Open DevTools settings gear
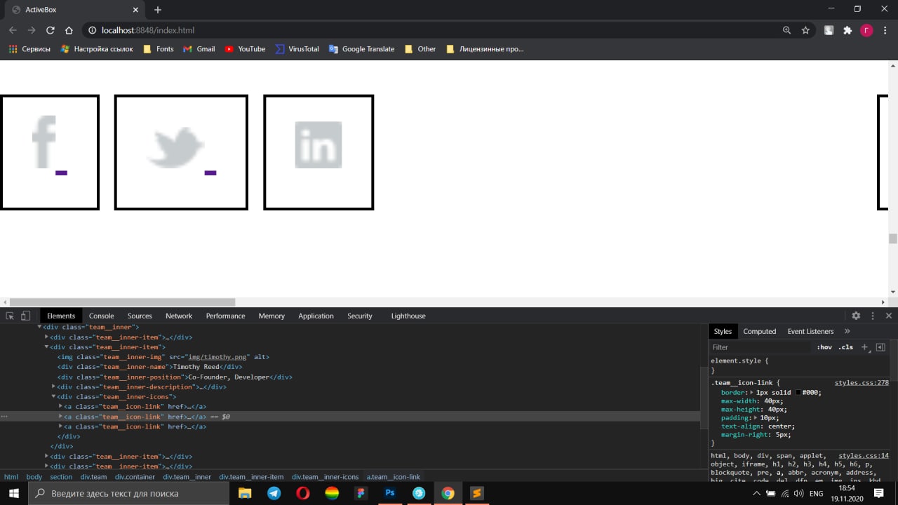This screenshot has width=898, height=505. click(x=856, y=316)
